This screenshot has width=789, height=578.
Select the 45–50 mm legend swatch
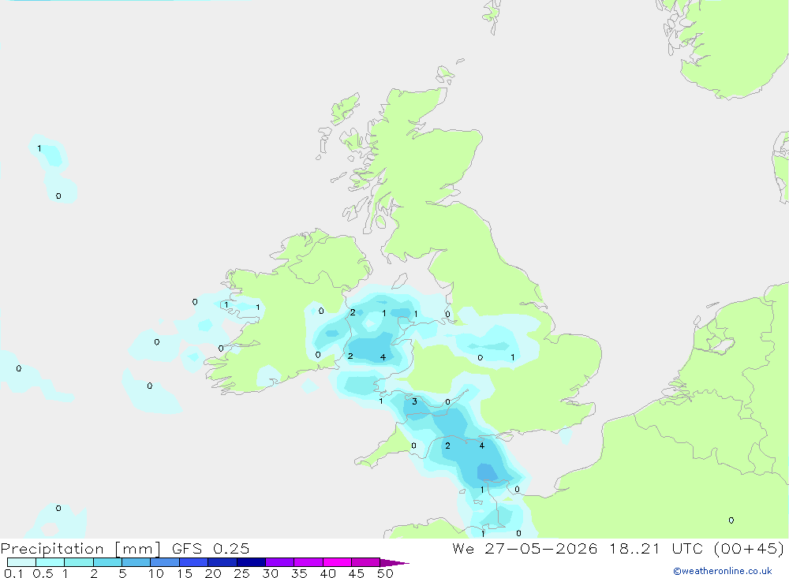pos(366,562)
